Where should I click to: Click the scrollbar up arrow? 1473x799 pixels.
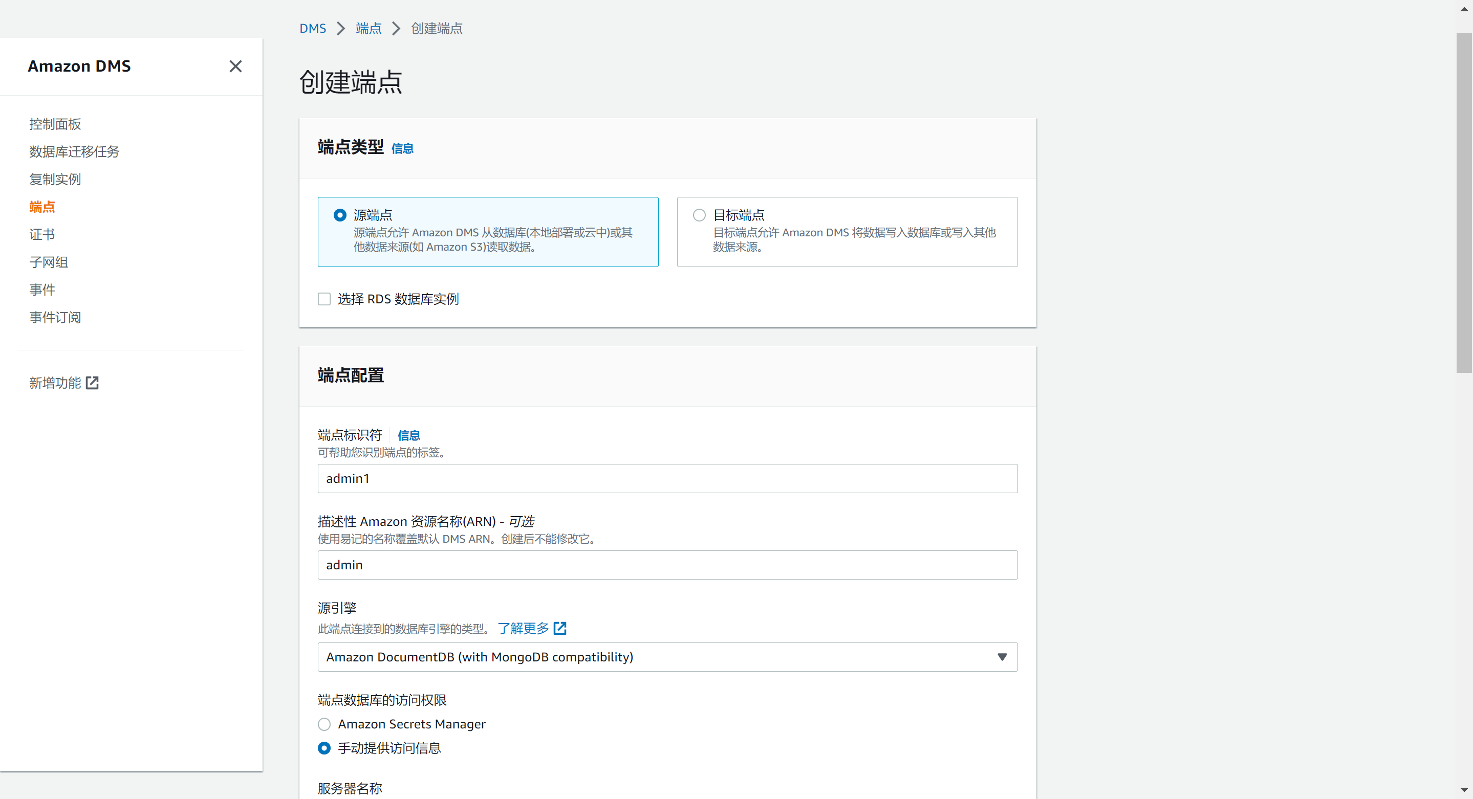(1464, 9)
